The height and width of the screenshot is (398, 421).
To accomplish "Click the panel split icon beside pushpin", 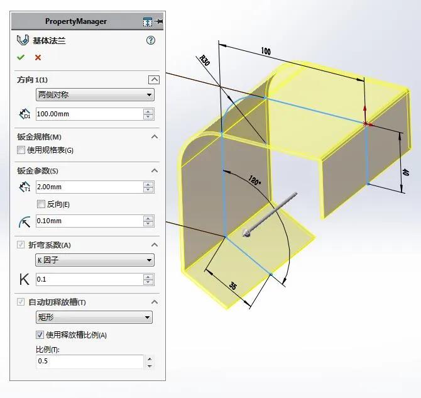I will 148,21.
